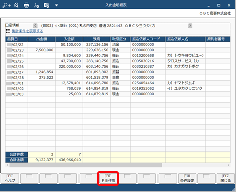
Task: Select balance cell 237,136,156
Action: pyautogui.click(x=97, y=44)
